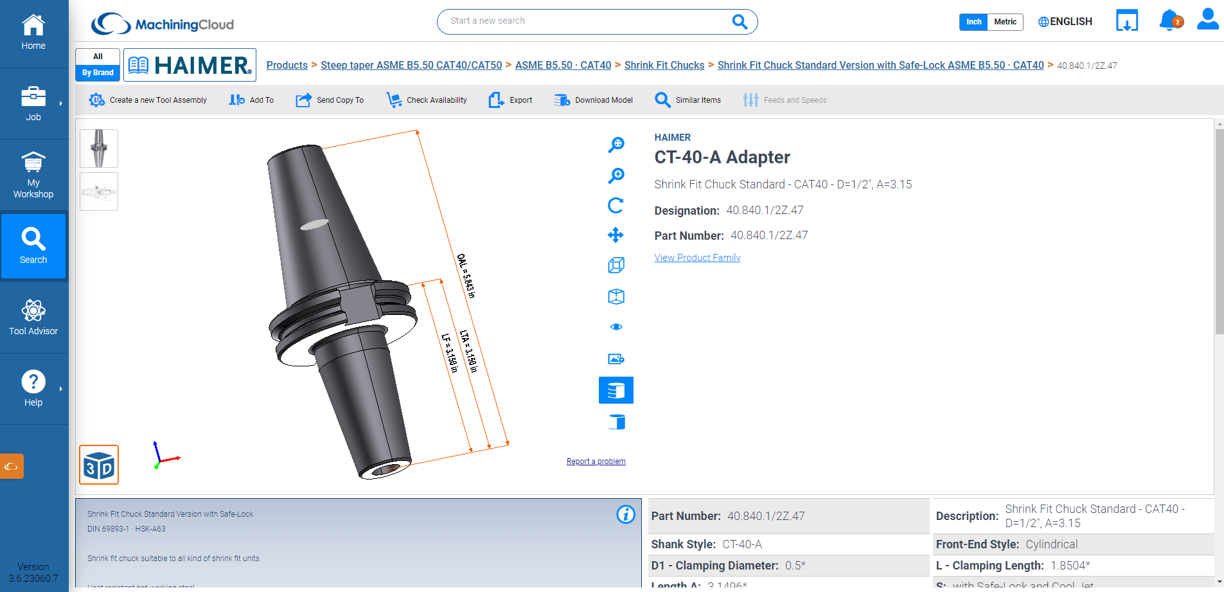Click Download Model
Viewport: 1224px width, 592px height.
pos(594,100)
